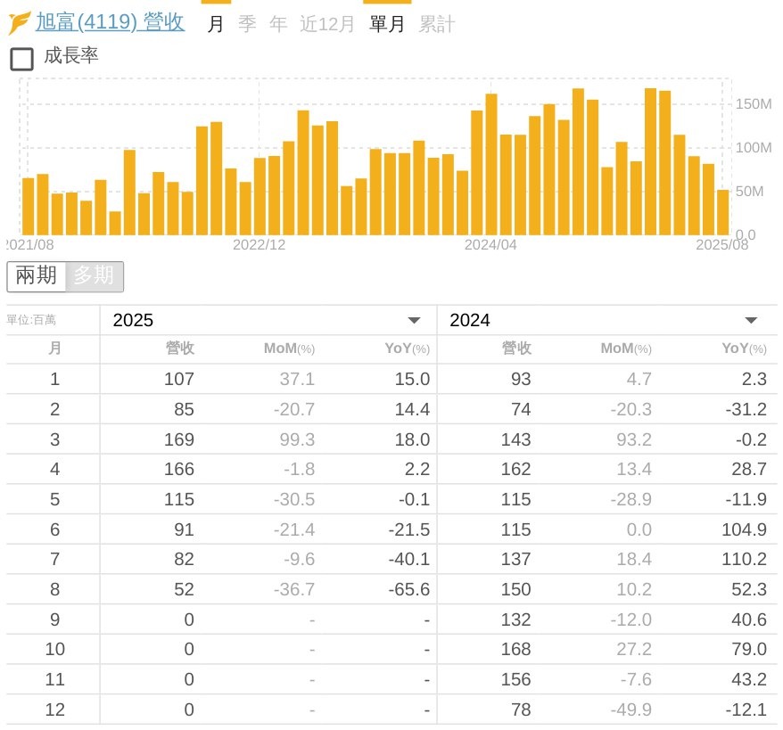
Task: Click the last bar for 2025/08
Action: 722,212
